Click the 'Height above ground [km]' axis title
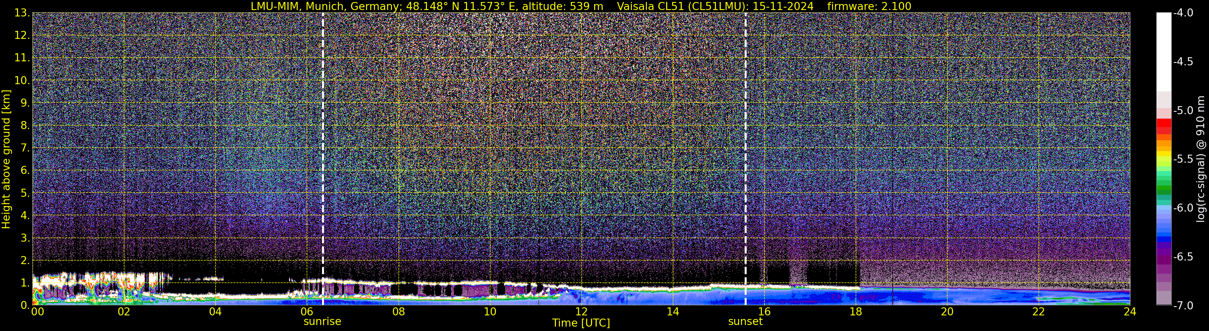Viewport: 1209px width, 331px height. pos(6,159)
